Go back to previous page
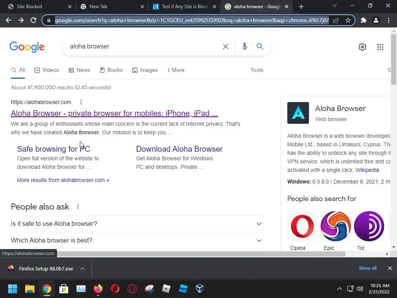397x298 pixels. click(9, 20)
